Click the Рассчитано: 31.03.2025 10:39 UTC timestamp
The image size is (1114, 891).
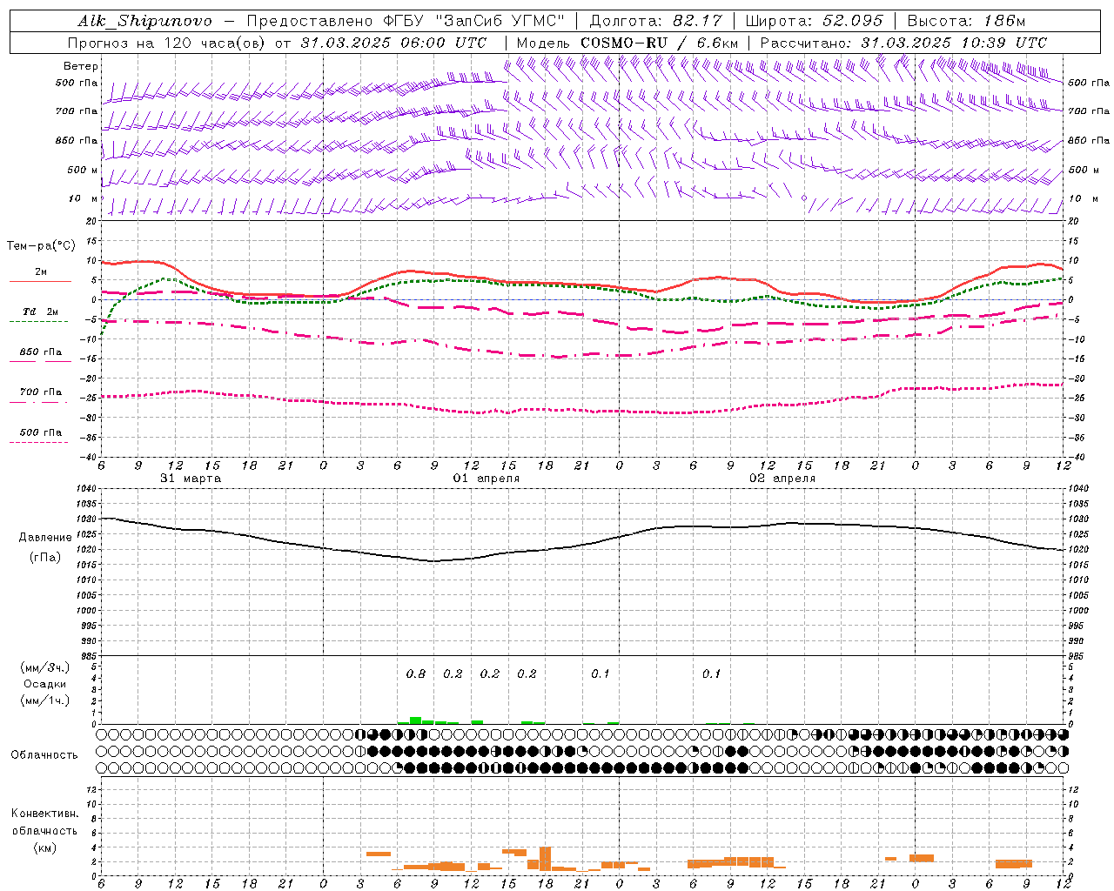[903, 43]
